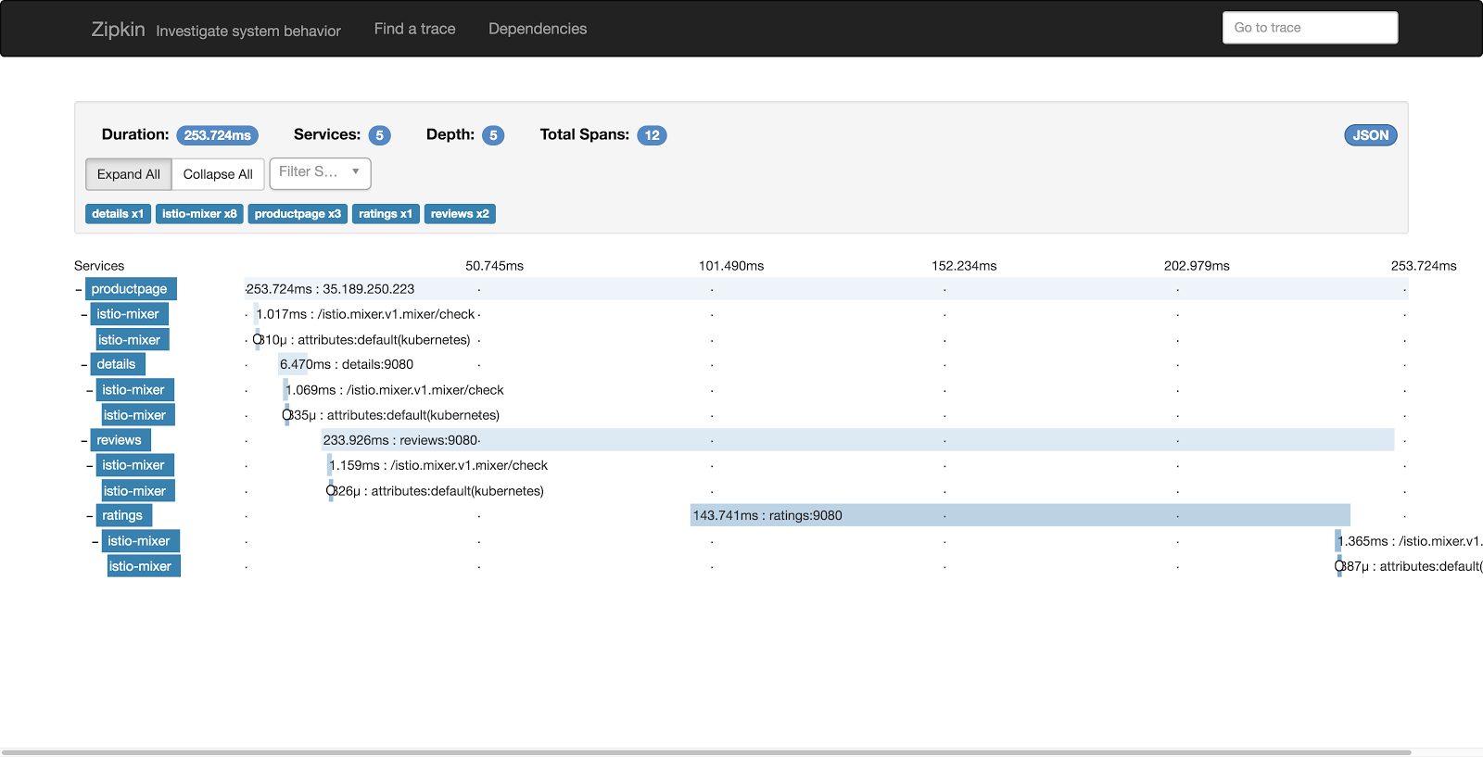Click the Expand All button

[x=129, y=174]
